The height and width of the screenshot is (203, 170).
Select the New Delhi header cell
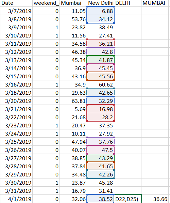[x=100, y=3]
